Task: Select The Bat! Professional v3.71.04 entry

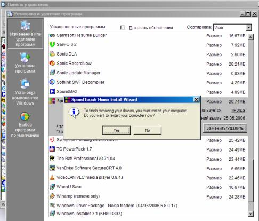Action: 148,159
